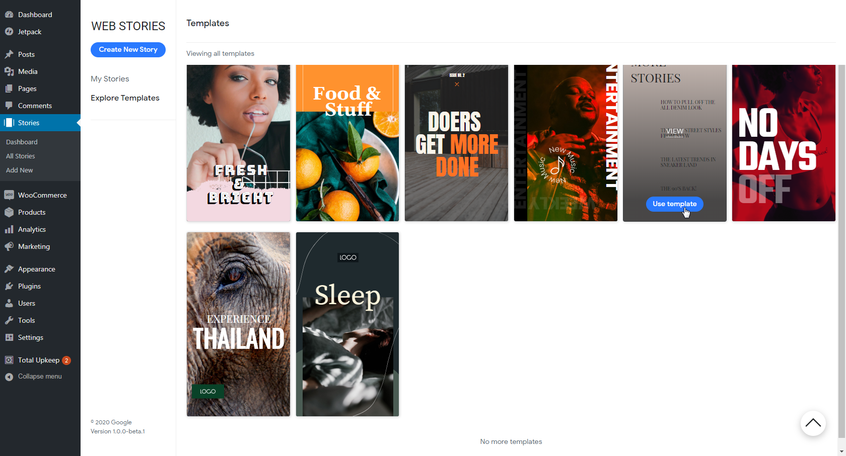The height and width of the screenshot is (456, 846).
Task: Click the page vertical scrollbar down arrow
Action: [841, 451]
